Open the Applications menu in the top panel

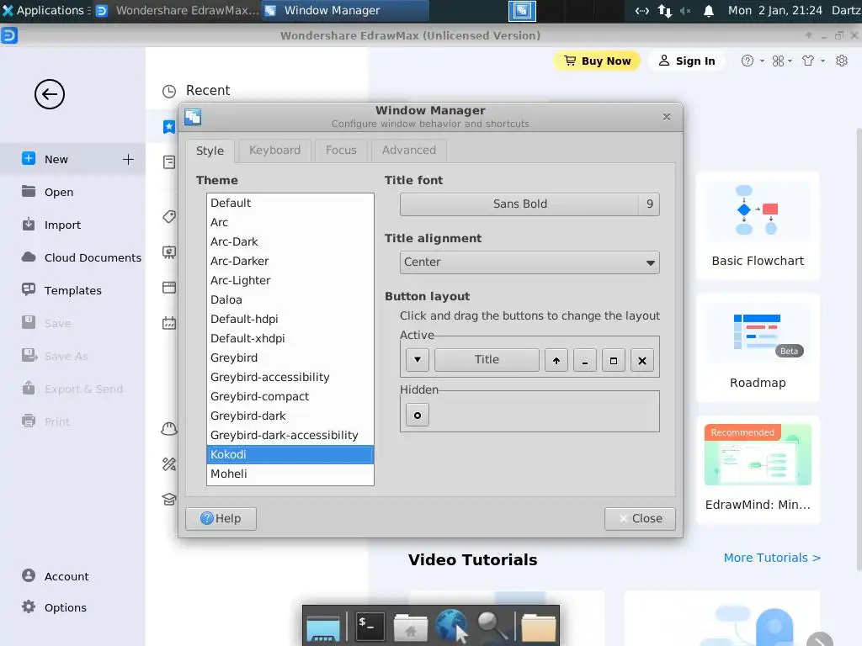pyautogui.click(x=45, y=10)
